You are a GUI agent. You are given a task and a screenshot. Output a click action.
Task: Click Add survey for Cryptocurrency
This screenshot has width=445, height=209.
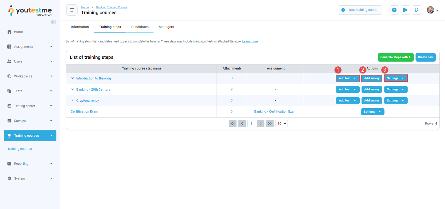coord(372,101)
